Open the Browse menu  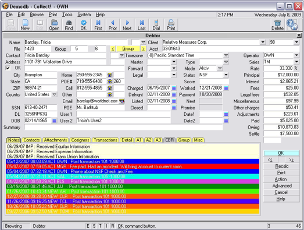tap(37, 15)
